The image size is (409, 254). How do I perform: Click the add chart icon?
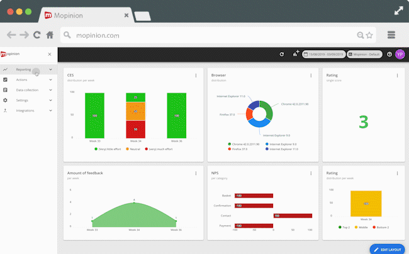296,55
